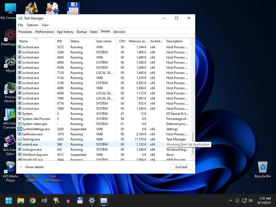Image resolution: width=276 pixels, height=207 pixels.
Task: Open the floppy disk Total Commander taskbar icon
Action: point(80,201)
